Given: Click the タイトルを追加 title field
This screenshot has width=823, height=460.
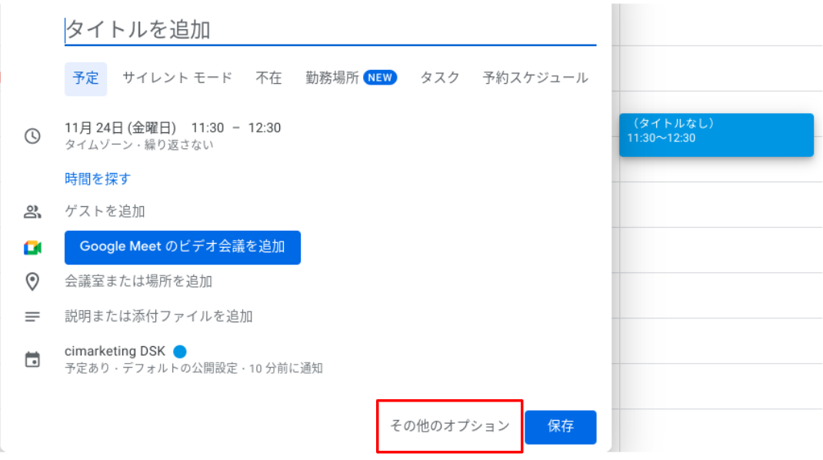Looking at the screenshot, I should (x=330, y=29).
